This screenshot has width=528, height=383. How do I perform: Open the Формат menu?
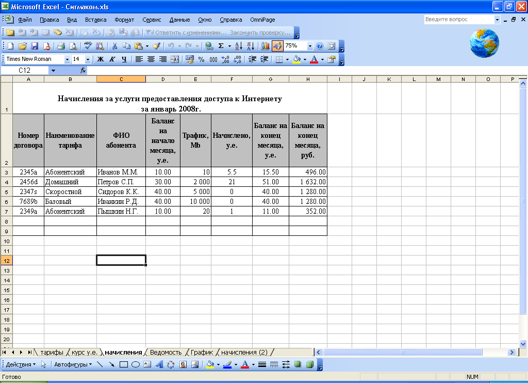[124, 20]
